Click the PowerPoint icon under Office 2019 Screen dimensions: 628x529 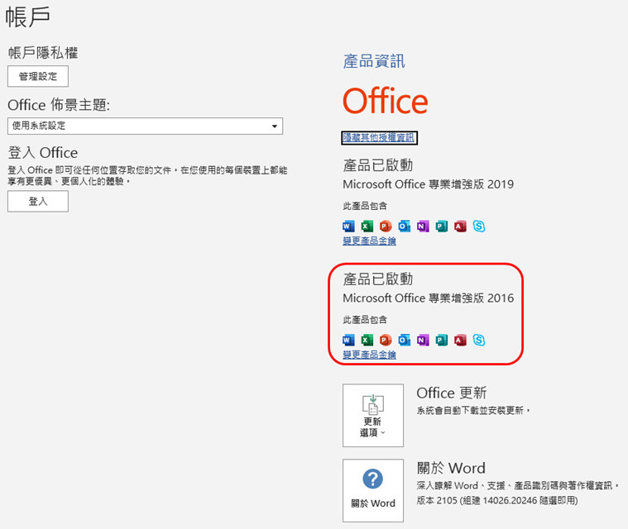[x=386, y=226]
